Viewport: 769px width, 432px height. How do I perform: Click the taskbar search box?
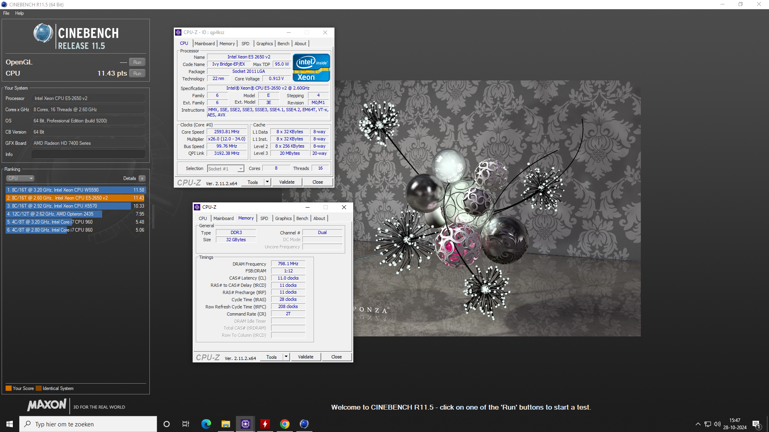88,424
